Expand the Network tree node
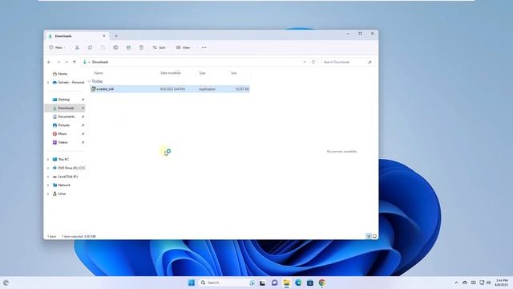The width and height of the screenshot is (513, 289). [x=48, y=185]
